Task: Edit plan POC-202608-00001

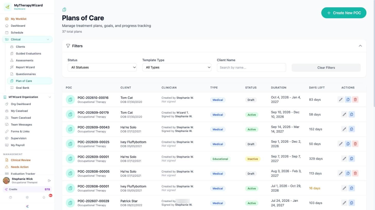Action: click(x=344, y=188)
